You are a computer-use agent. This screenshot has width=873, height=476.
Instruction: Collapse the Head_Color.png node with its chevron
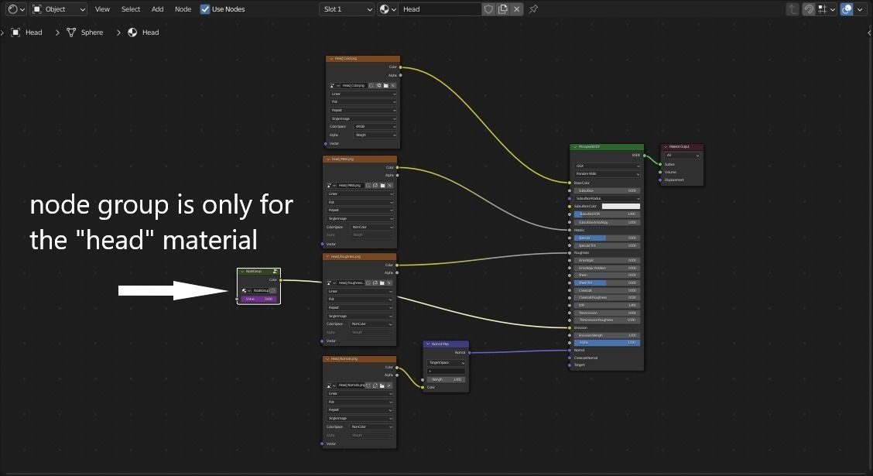click(x=331, y=59)
